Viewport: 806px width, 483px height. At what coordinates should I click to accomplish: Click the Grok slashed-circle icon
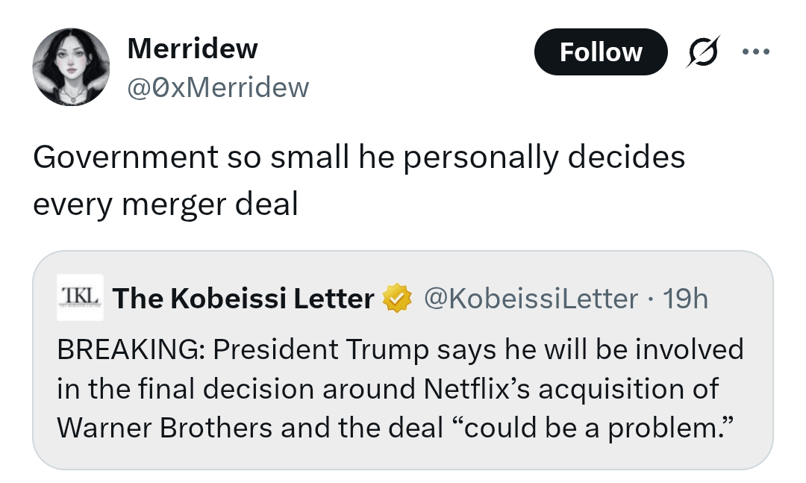[x=703, y=52]
